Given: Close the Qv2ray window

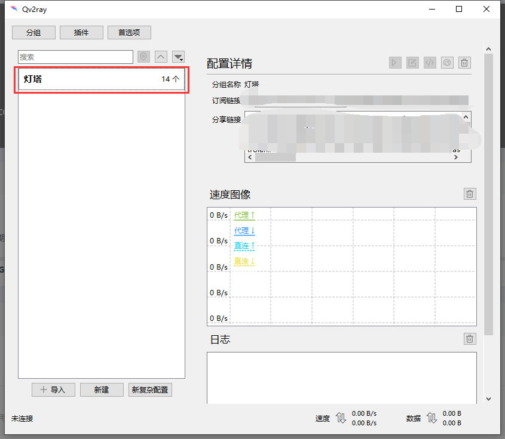Looking at the screenshot, I should [486, 10].
